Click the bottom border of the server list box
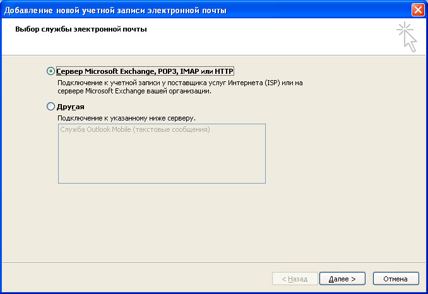The width and height of the screenshot is (428, 294). tap(161, 183)
